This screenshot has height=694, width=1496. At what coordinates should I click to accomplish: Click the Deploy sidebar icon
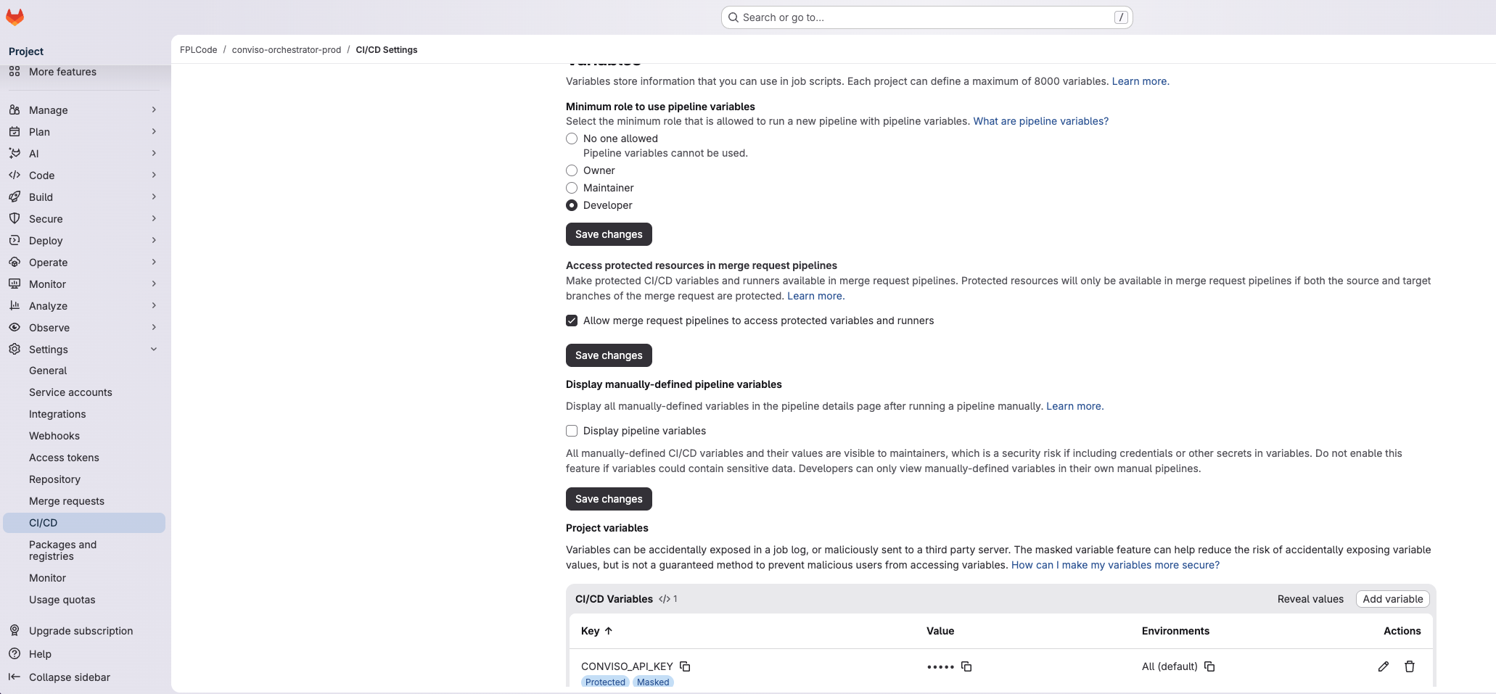[15, 241]
